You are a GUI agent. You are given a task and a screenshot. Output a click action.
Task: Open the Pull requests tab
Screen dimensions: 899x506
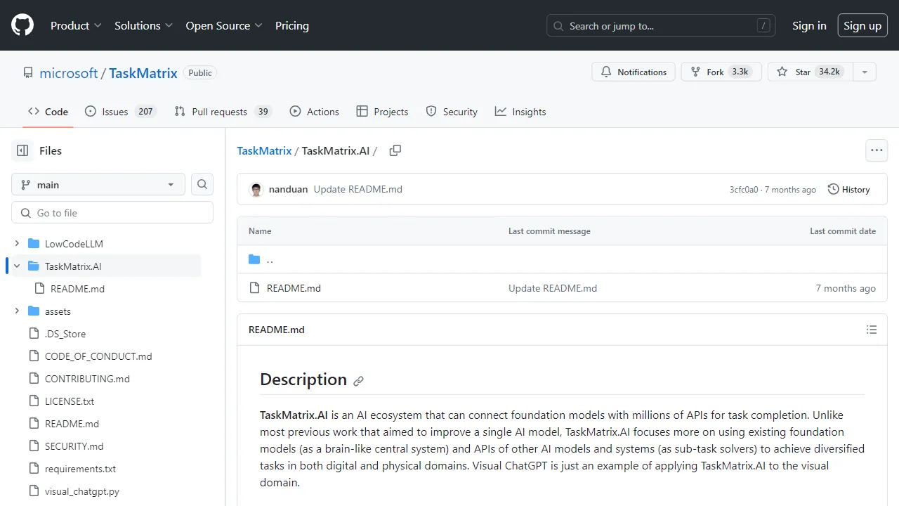(x=222, y=112)
